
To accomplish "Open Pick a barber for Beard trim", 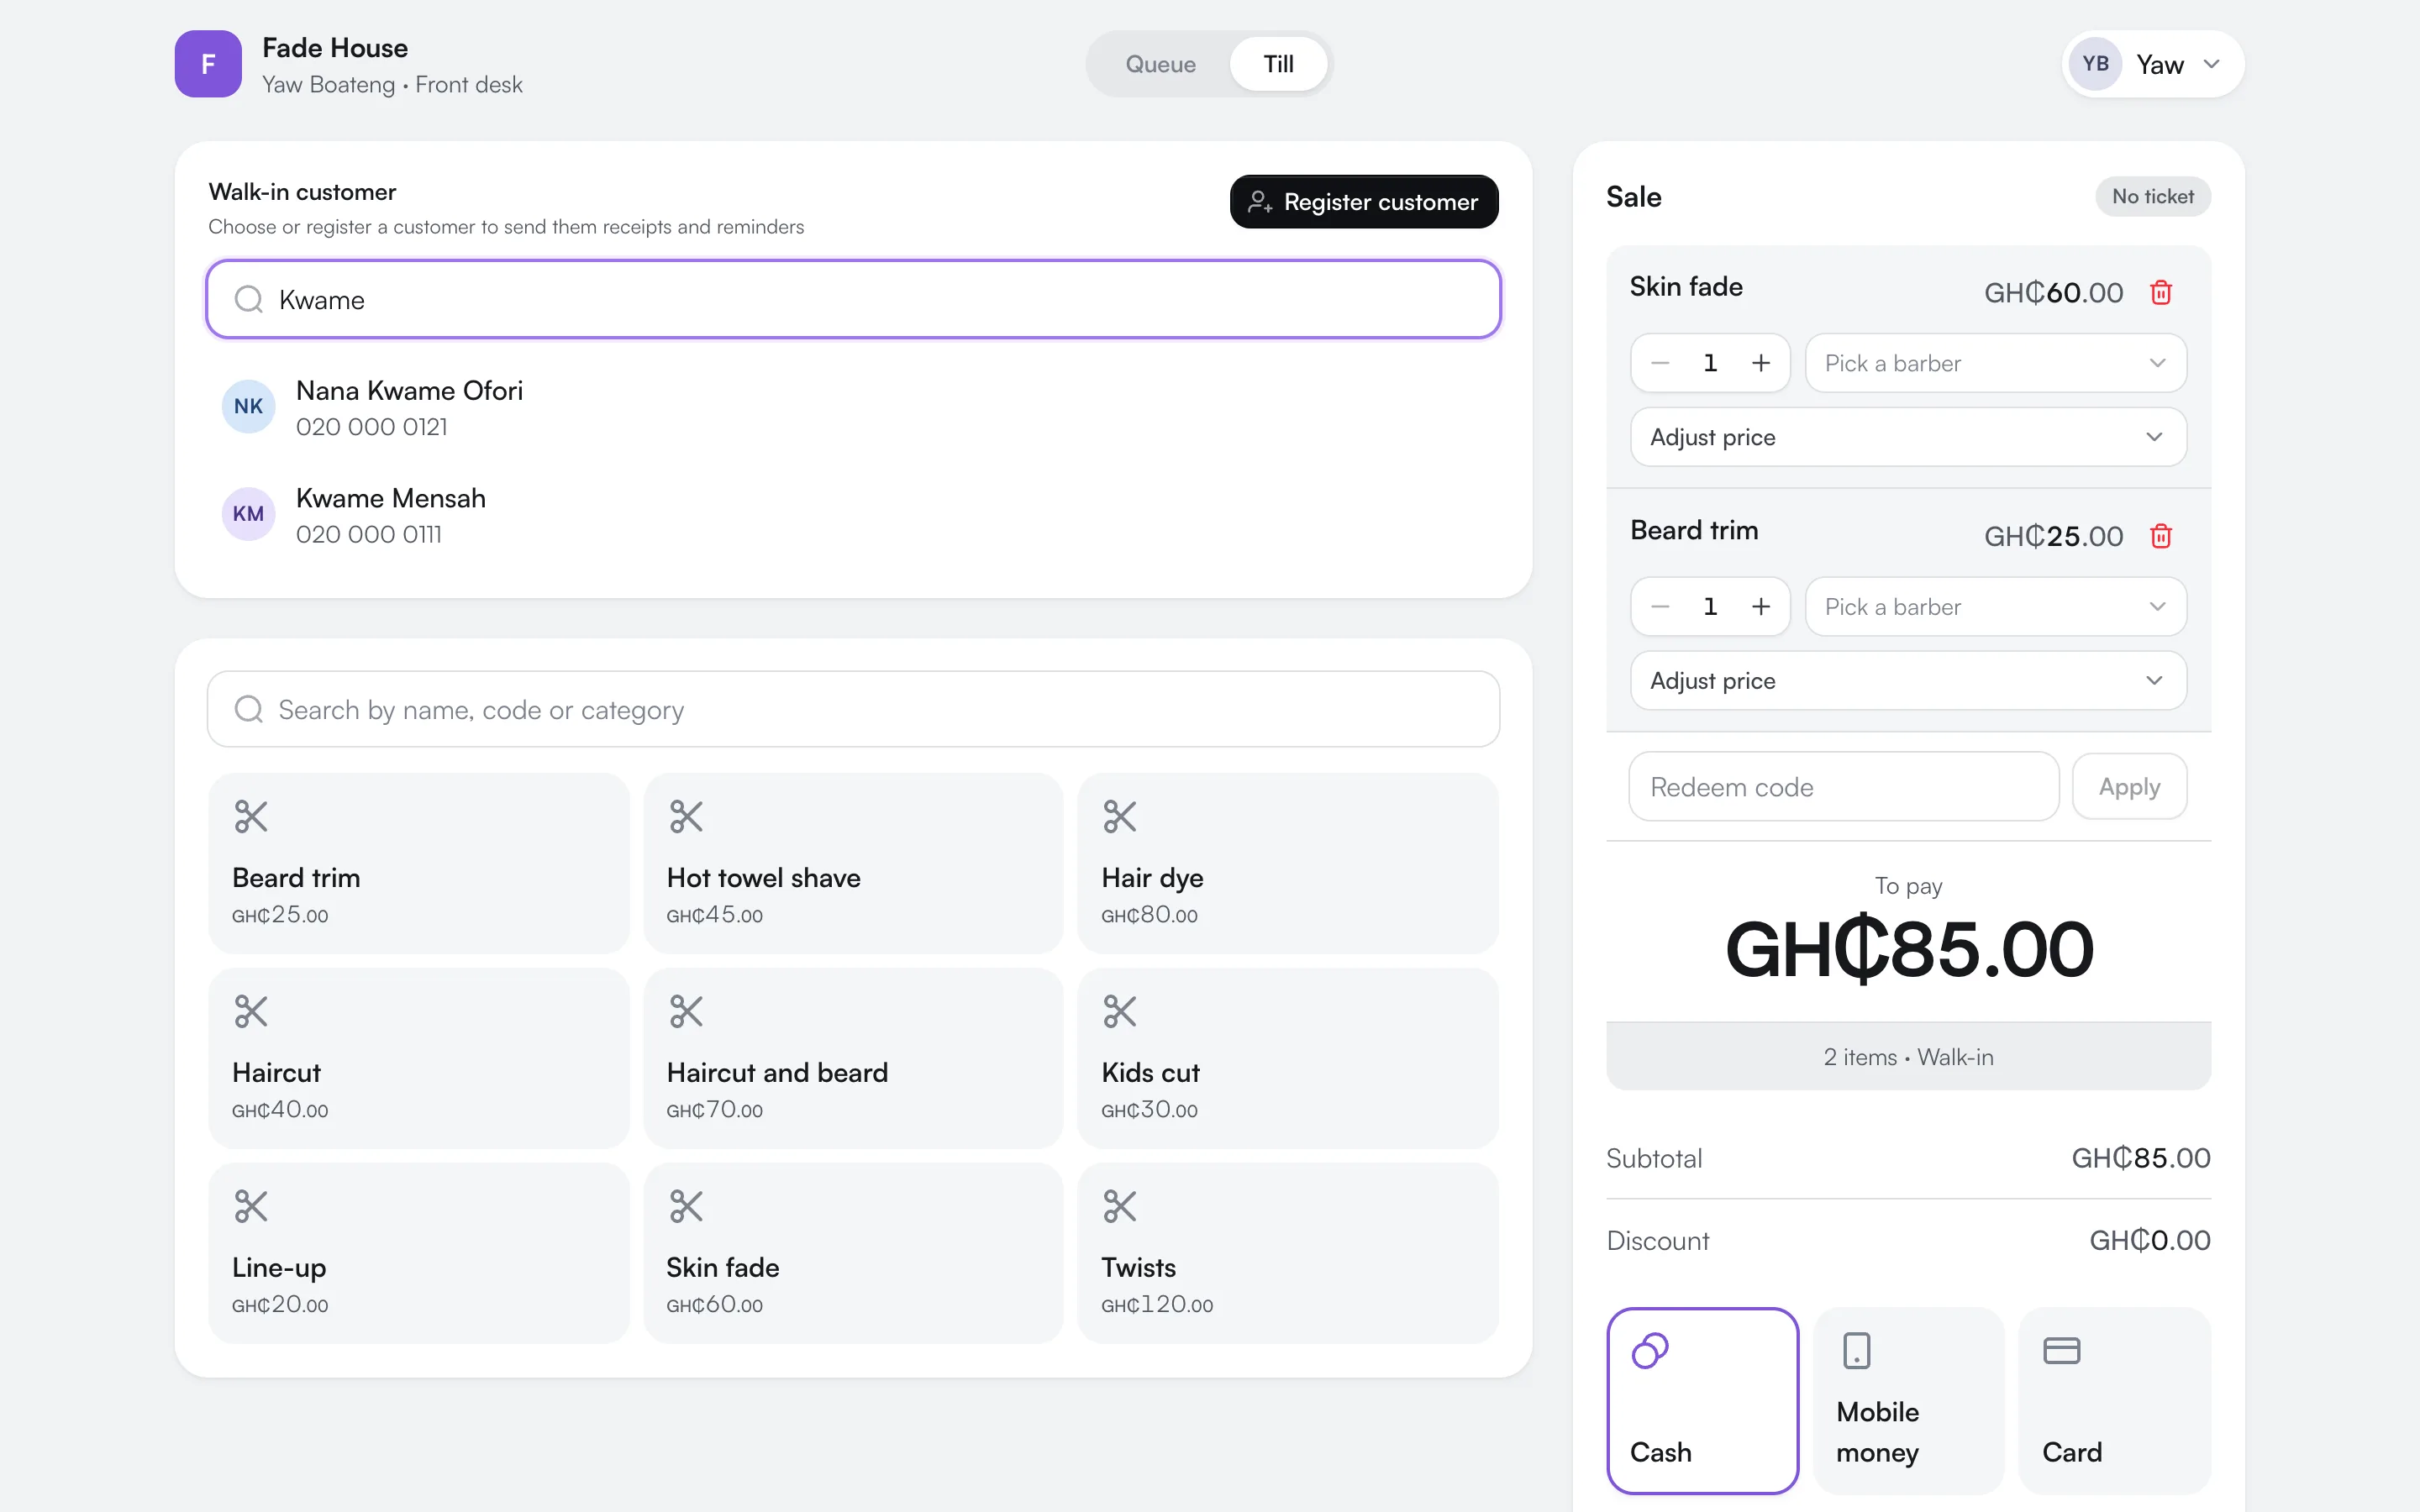I will pos(1995,607).
